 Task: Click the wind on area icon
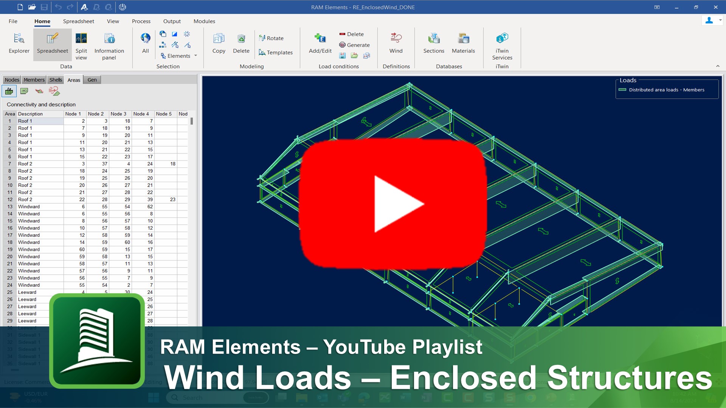pyautogui.click(x=54, y=91)
